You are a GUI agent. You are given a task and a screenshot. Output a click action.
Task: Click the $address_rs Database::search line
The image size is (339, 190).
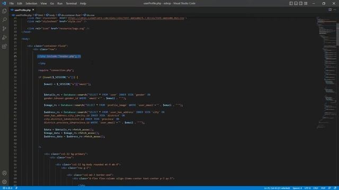[104, 112]
